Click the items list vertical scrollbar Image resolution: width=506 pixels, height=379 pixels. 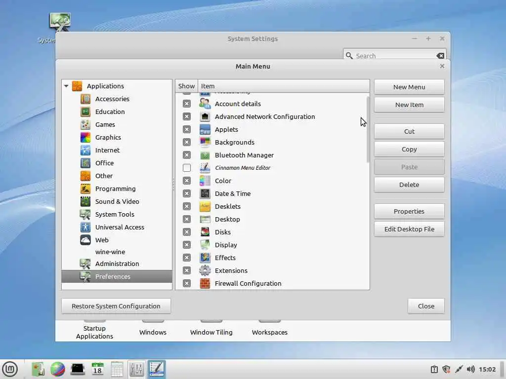tap(368, 129)
